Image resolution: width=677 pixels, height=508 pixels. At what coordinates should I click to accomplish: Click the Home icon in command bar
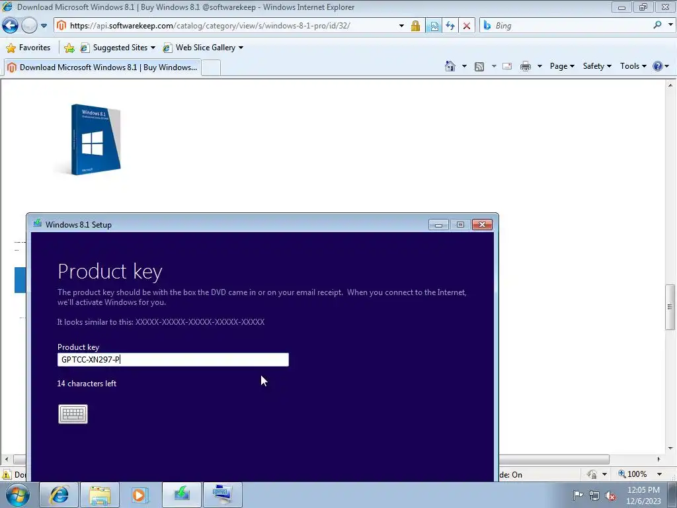pyautogui.click(x=450, y=66)
